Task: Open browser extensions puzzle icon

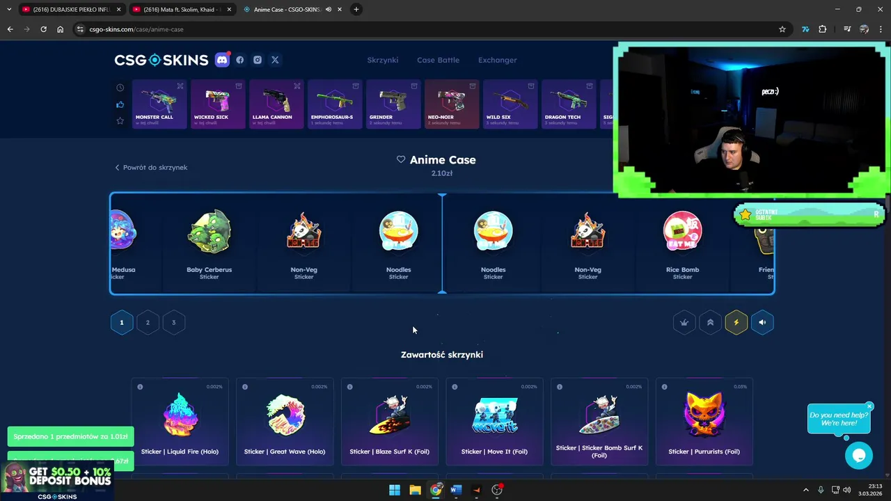Action: pyautogui.click(x=823, y=29)
